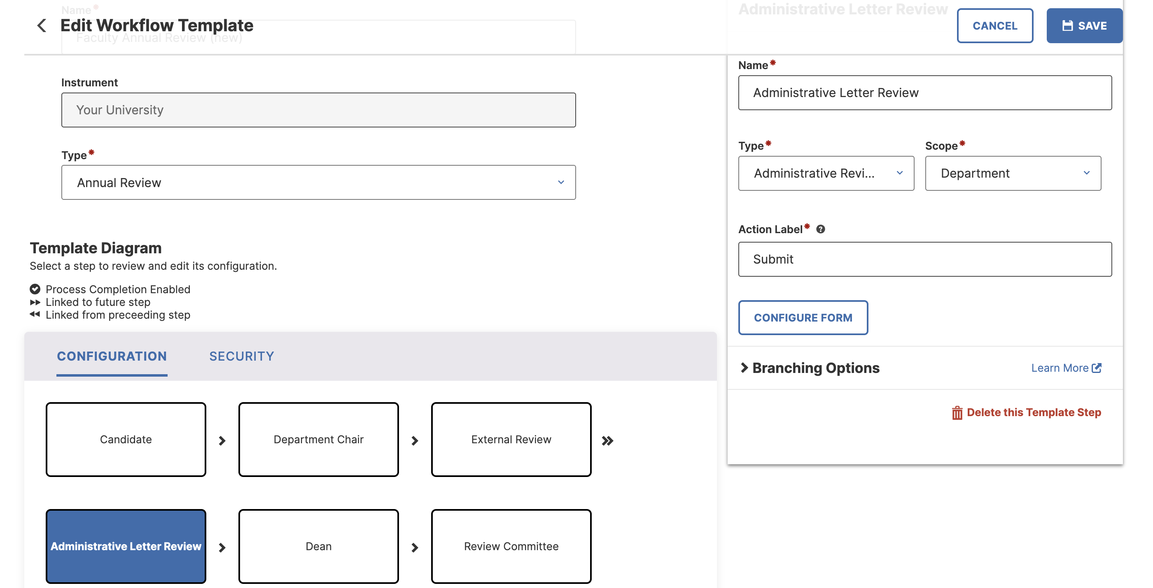Click the arrow between Dean and Review Committee
Screen dimensions: 1153x588
[415, 548]
